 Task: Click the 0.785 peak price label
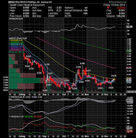pyautogui.click(x=82, y=63)
